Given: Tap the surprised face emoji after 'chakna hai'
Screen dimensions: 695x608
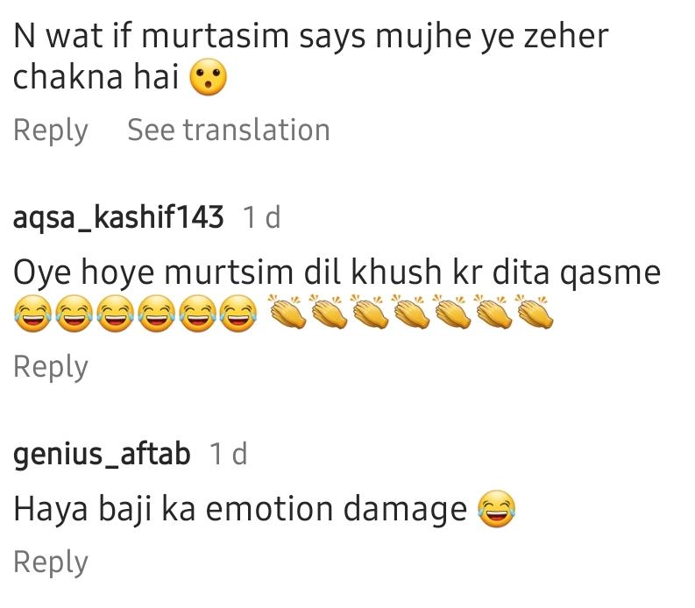Looking at the screenshot, I should 208,77.
